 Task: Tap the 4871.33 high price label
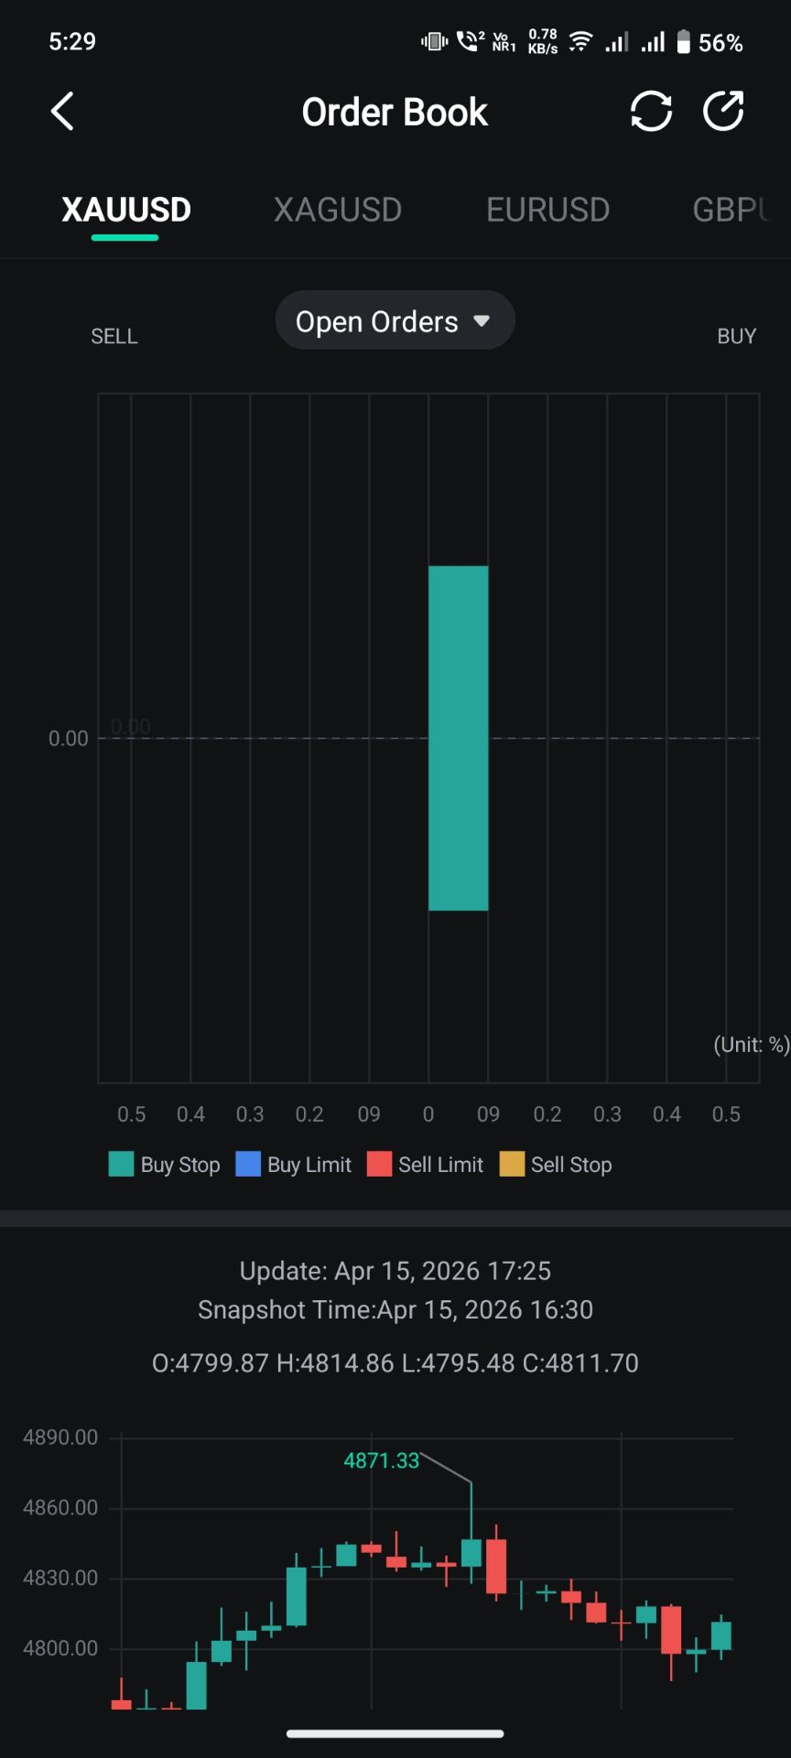click(x=381, y=1460)
